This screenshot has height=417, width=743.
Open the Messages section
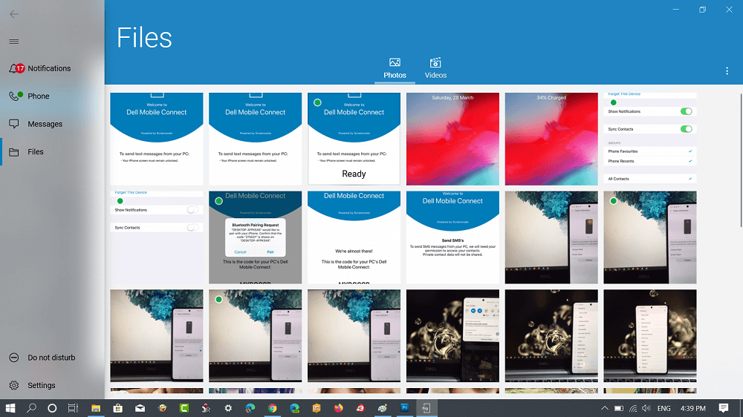(x=52, y=124)
